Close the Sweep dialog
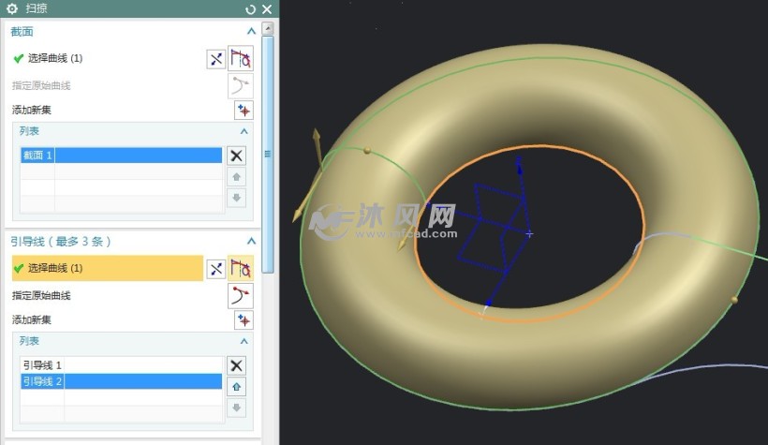The width and height of the screenshot is (768, 445). click(x=267, y=9)
